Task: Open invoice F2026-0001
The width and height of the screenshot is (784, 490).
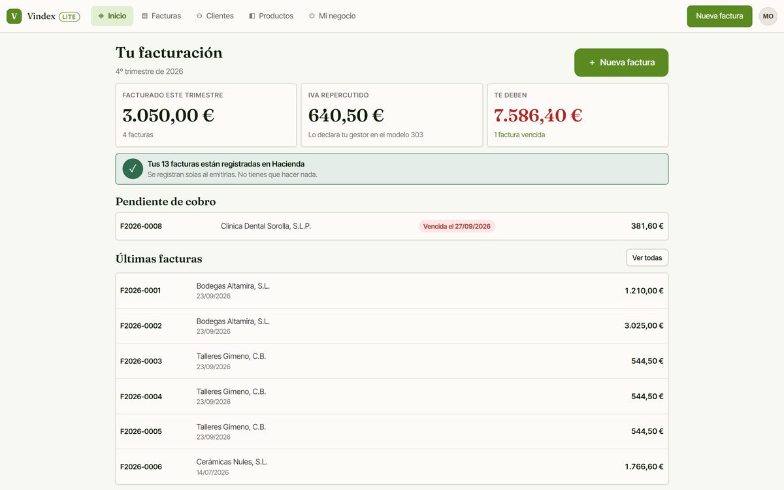Action: click(x=392, y=291)
